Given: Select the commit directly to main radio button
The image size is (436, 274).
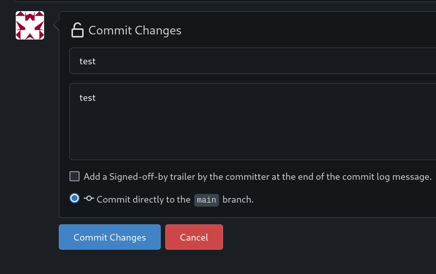Looking at the screenshot, I should [x=75, y=198].
